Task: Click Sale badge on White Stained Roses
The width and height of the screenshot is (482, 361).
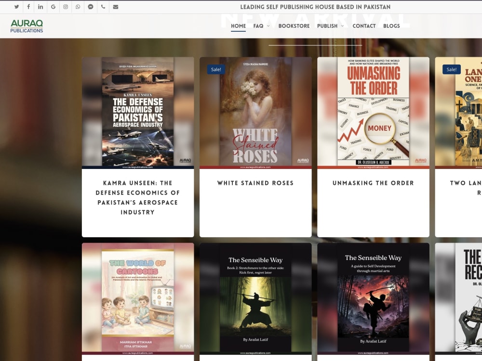Action: (216, 69)
